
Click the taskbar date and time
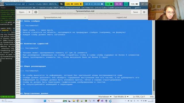click(151, 101)
